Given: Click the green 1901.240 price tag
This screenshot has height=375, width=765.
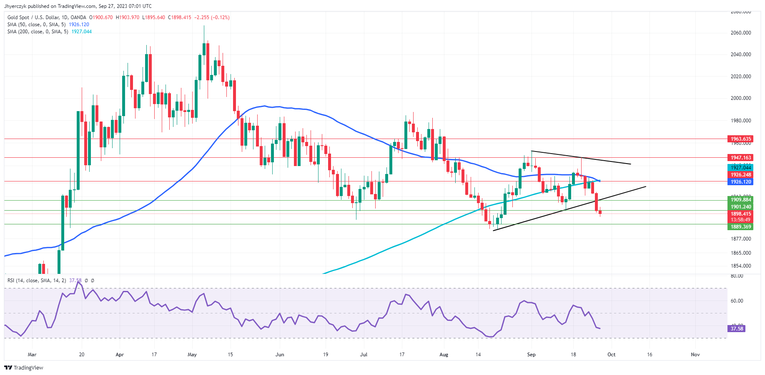Looking at the screenshot, I should click(740, 207).
